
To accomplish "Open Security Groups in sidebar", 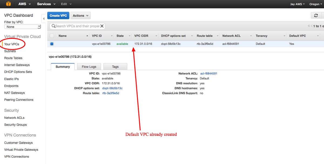I will click(x=15, y=125).
